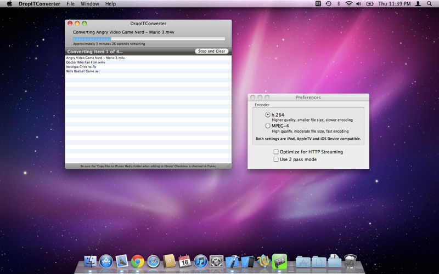The height and width of the screenshot is (274, 439).
Task: Click the Encoder group label in Preferences
Action: click(x=262, y=105)
